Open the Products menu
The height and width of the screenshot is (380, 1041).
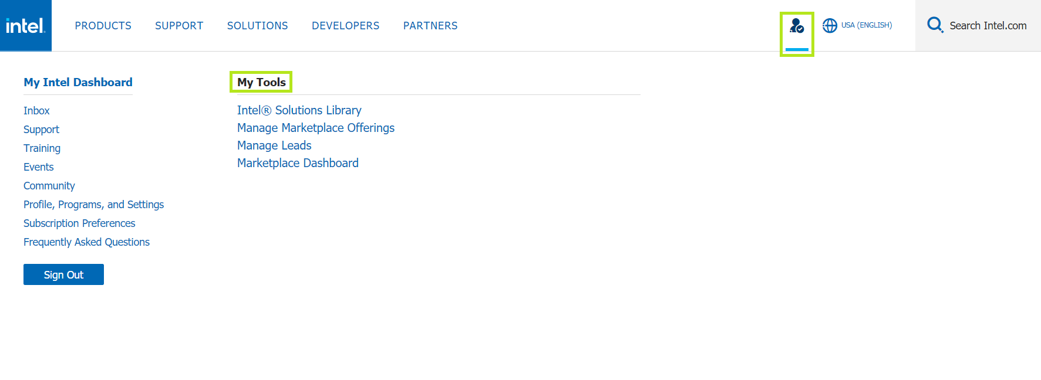click(x=103, y=26)
